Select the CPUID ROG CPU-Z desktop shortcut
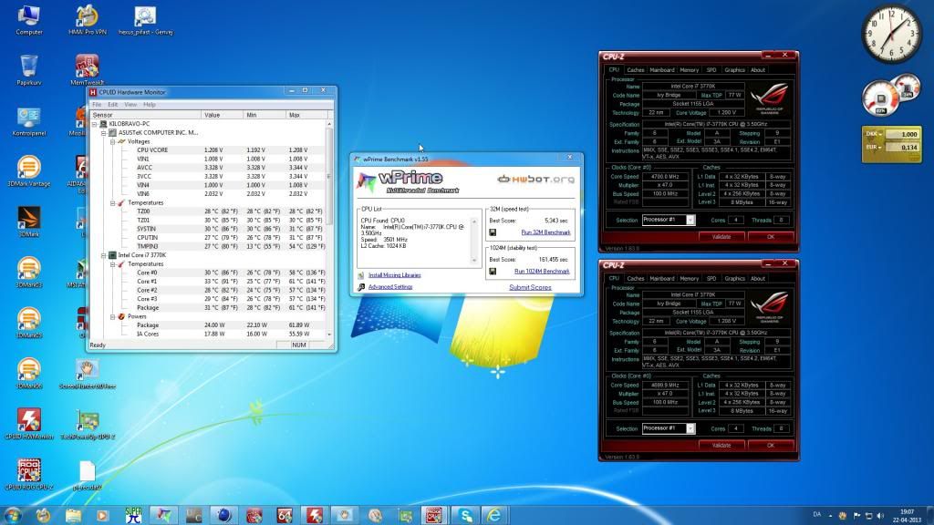 click(x=28, y=474)
